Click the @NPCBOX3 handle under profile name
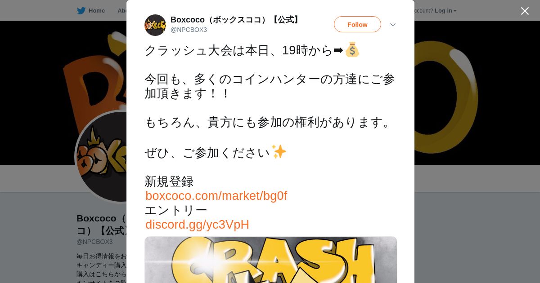Image resolution: width=540 pixels, height=283 pixels. 94,242
